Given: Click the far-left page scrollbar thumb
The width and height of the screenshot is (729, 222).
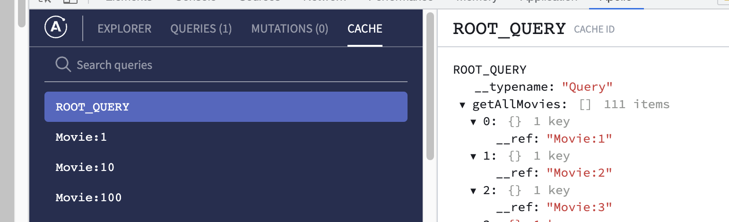Looking at the screenshot, I should click(x=22, y=12).
